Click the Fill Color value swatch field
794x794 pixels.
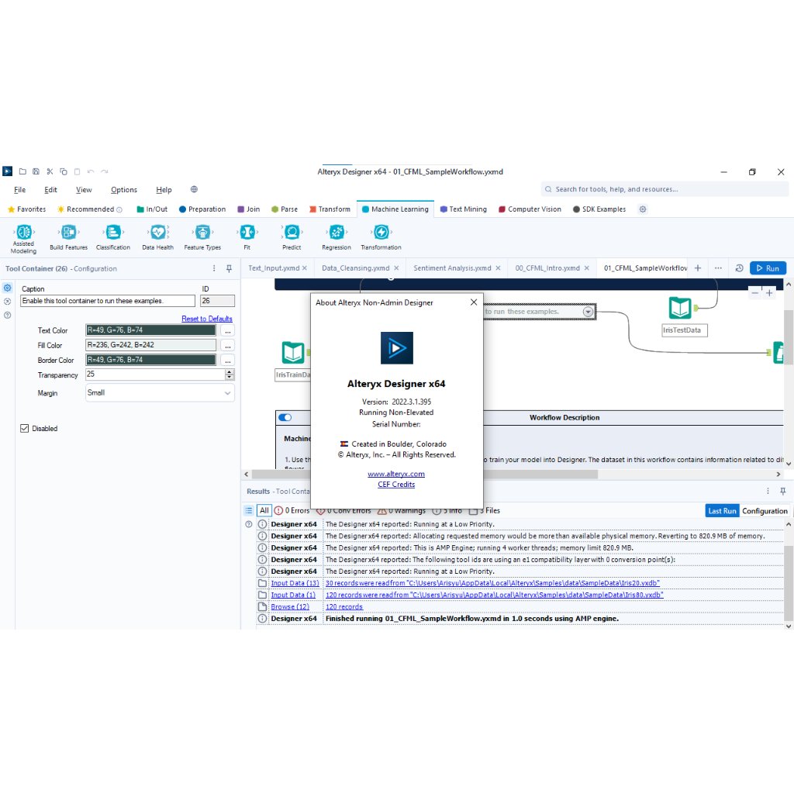(x=151, y=345)
